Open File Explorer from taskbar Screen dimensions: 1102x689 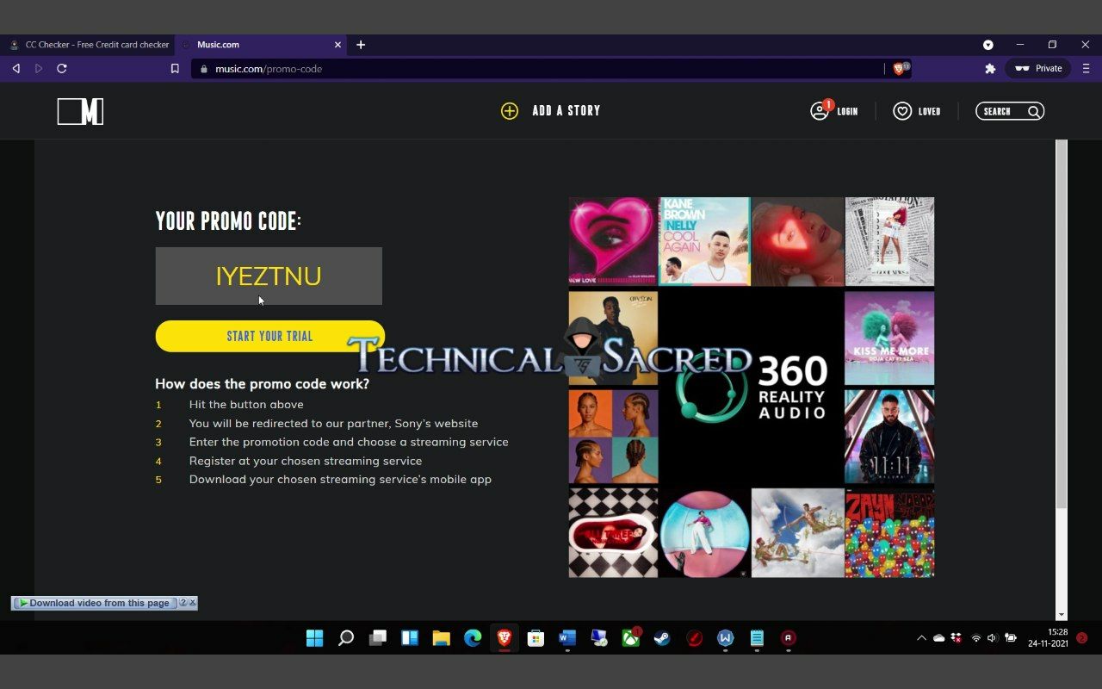[x=441, y=638]
